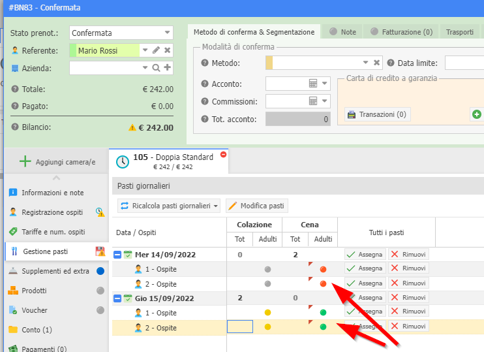Open the Commissioni dropdown arrow
Screen dimensions: 484x352
[x=324, y=101]
